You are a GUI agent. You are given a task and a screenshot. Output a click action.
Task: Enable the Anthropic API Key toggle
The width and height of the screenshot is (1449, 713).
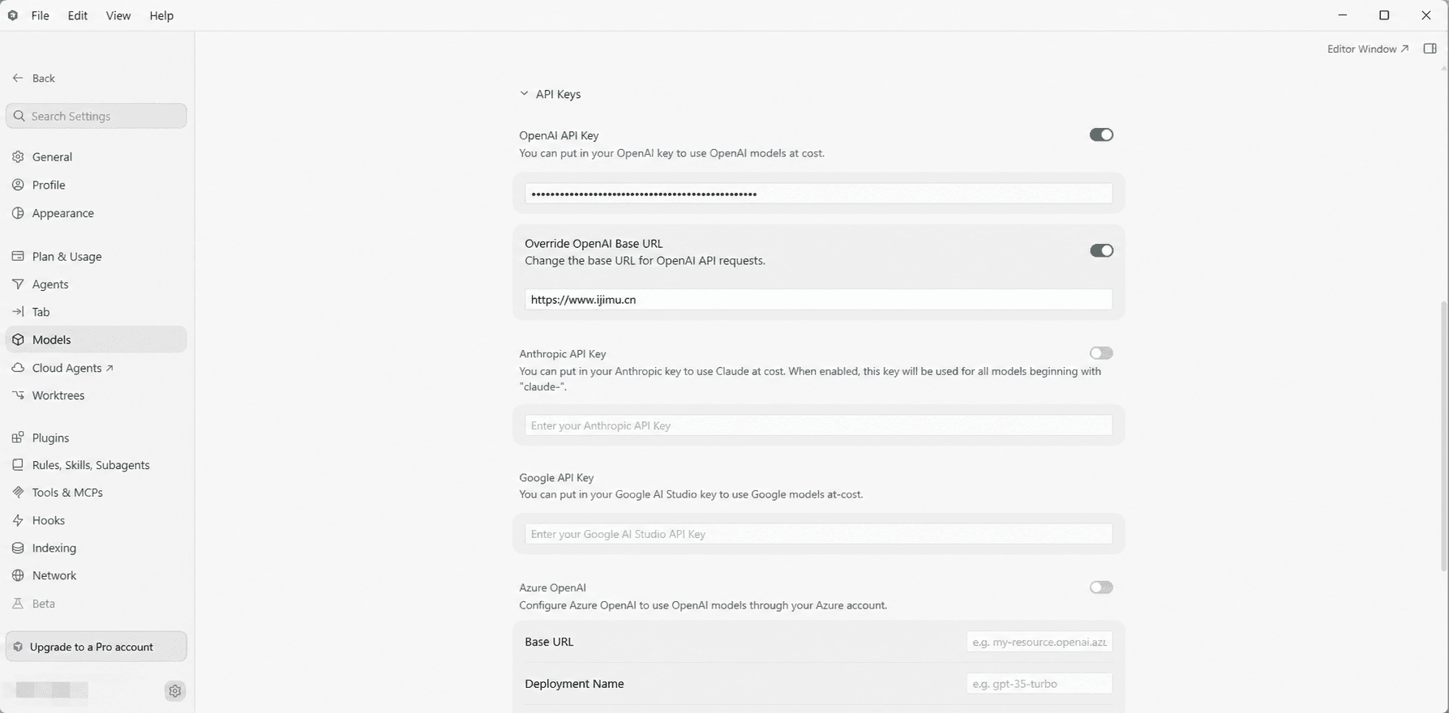1101,353
